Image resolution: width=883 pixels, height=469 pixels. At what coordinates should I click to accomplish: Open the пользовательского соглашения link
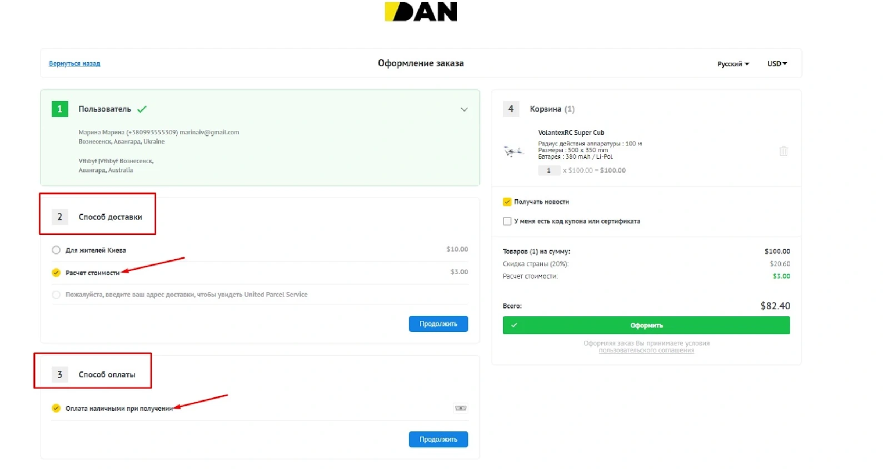click(x=646, y=351)
